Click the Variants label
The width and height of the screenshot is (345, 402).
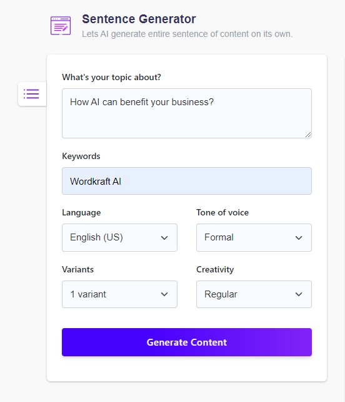[x=77, y=269]
